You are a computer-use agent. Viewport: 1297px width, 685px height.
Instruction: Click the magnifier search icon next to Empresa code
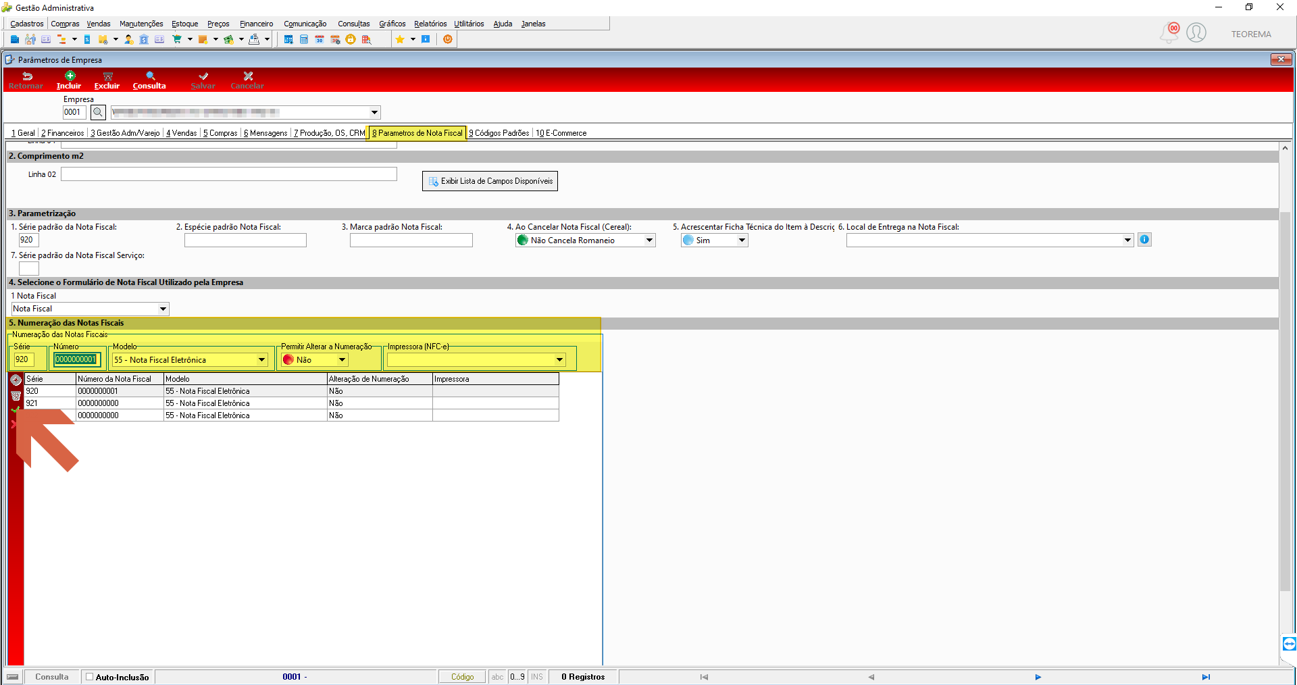[98, 112]
